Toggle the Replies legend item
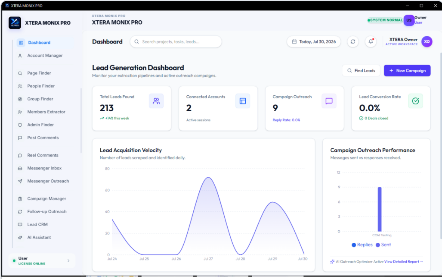Viewport: 442px width, 279px height. coord(362,245)
